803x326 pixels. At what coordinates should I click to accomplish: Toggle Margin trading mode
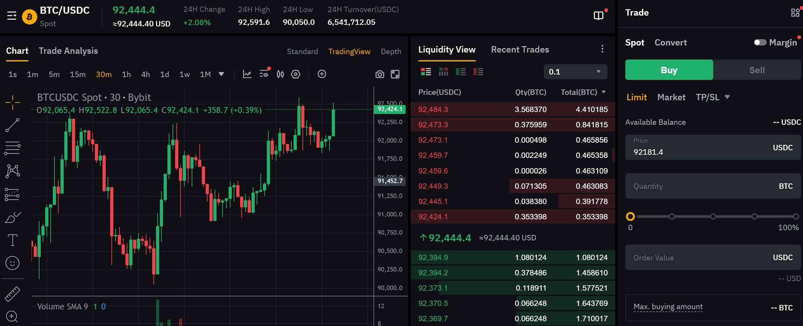point(761,42)
